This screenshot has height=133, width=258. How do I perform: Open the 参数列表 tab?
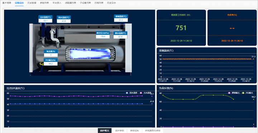coord(44,3)
